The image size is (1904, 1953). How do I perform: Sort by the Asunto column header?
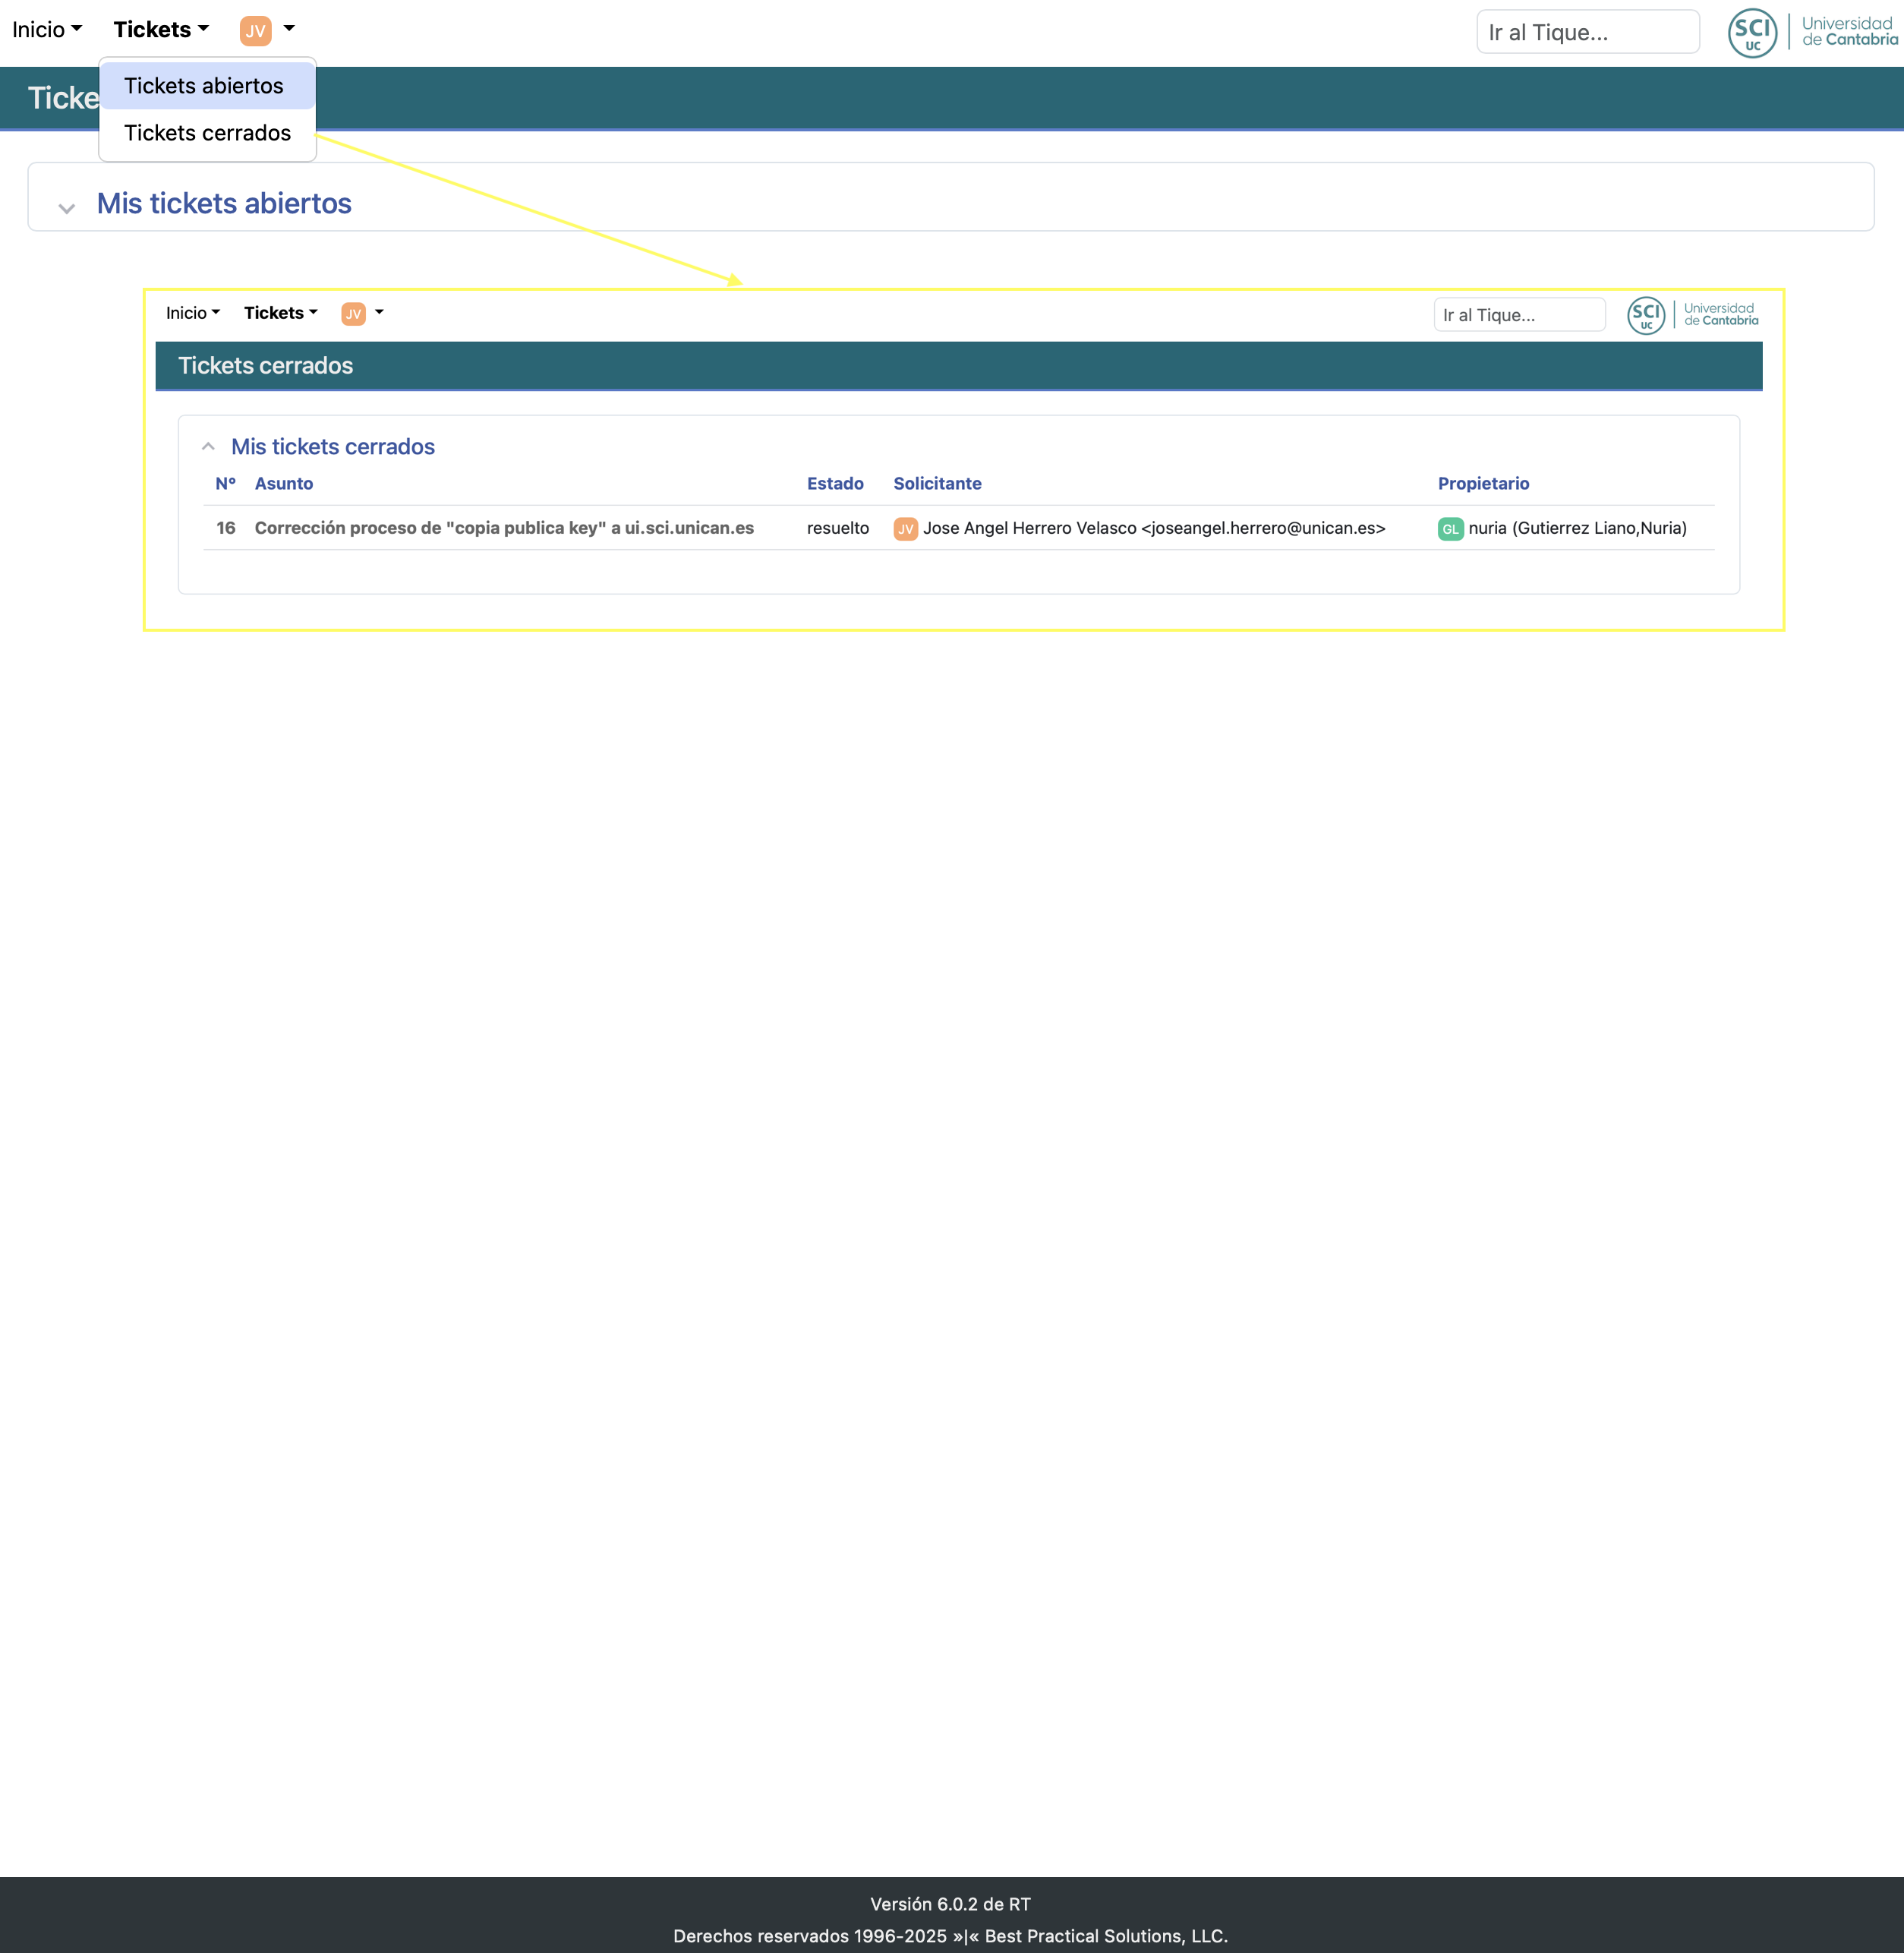[284, 483]
